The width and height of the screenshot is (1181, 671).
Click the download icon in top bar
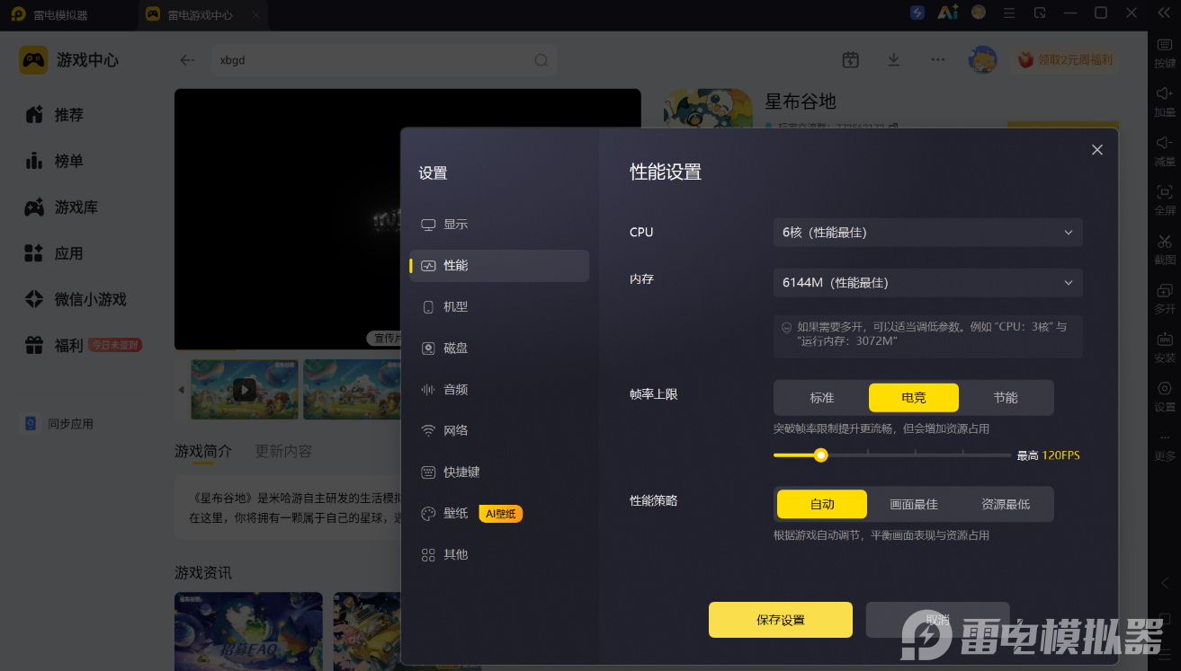(893, 59)
